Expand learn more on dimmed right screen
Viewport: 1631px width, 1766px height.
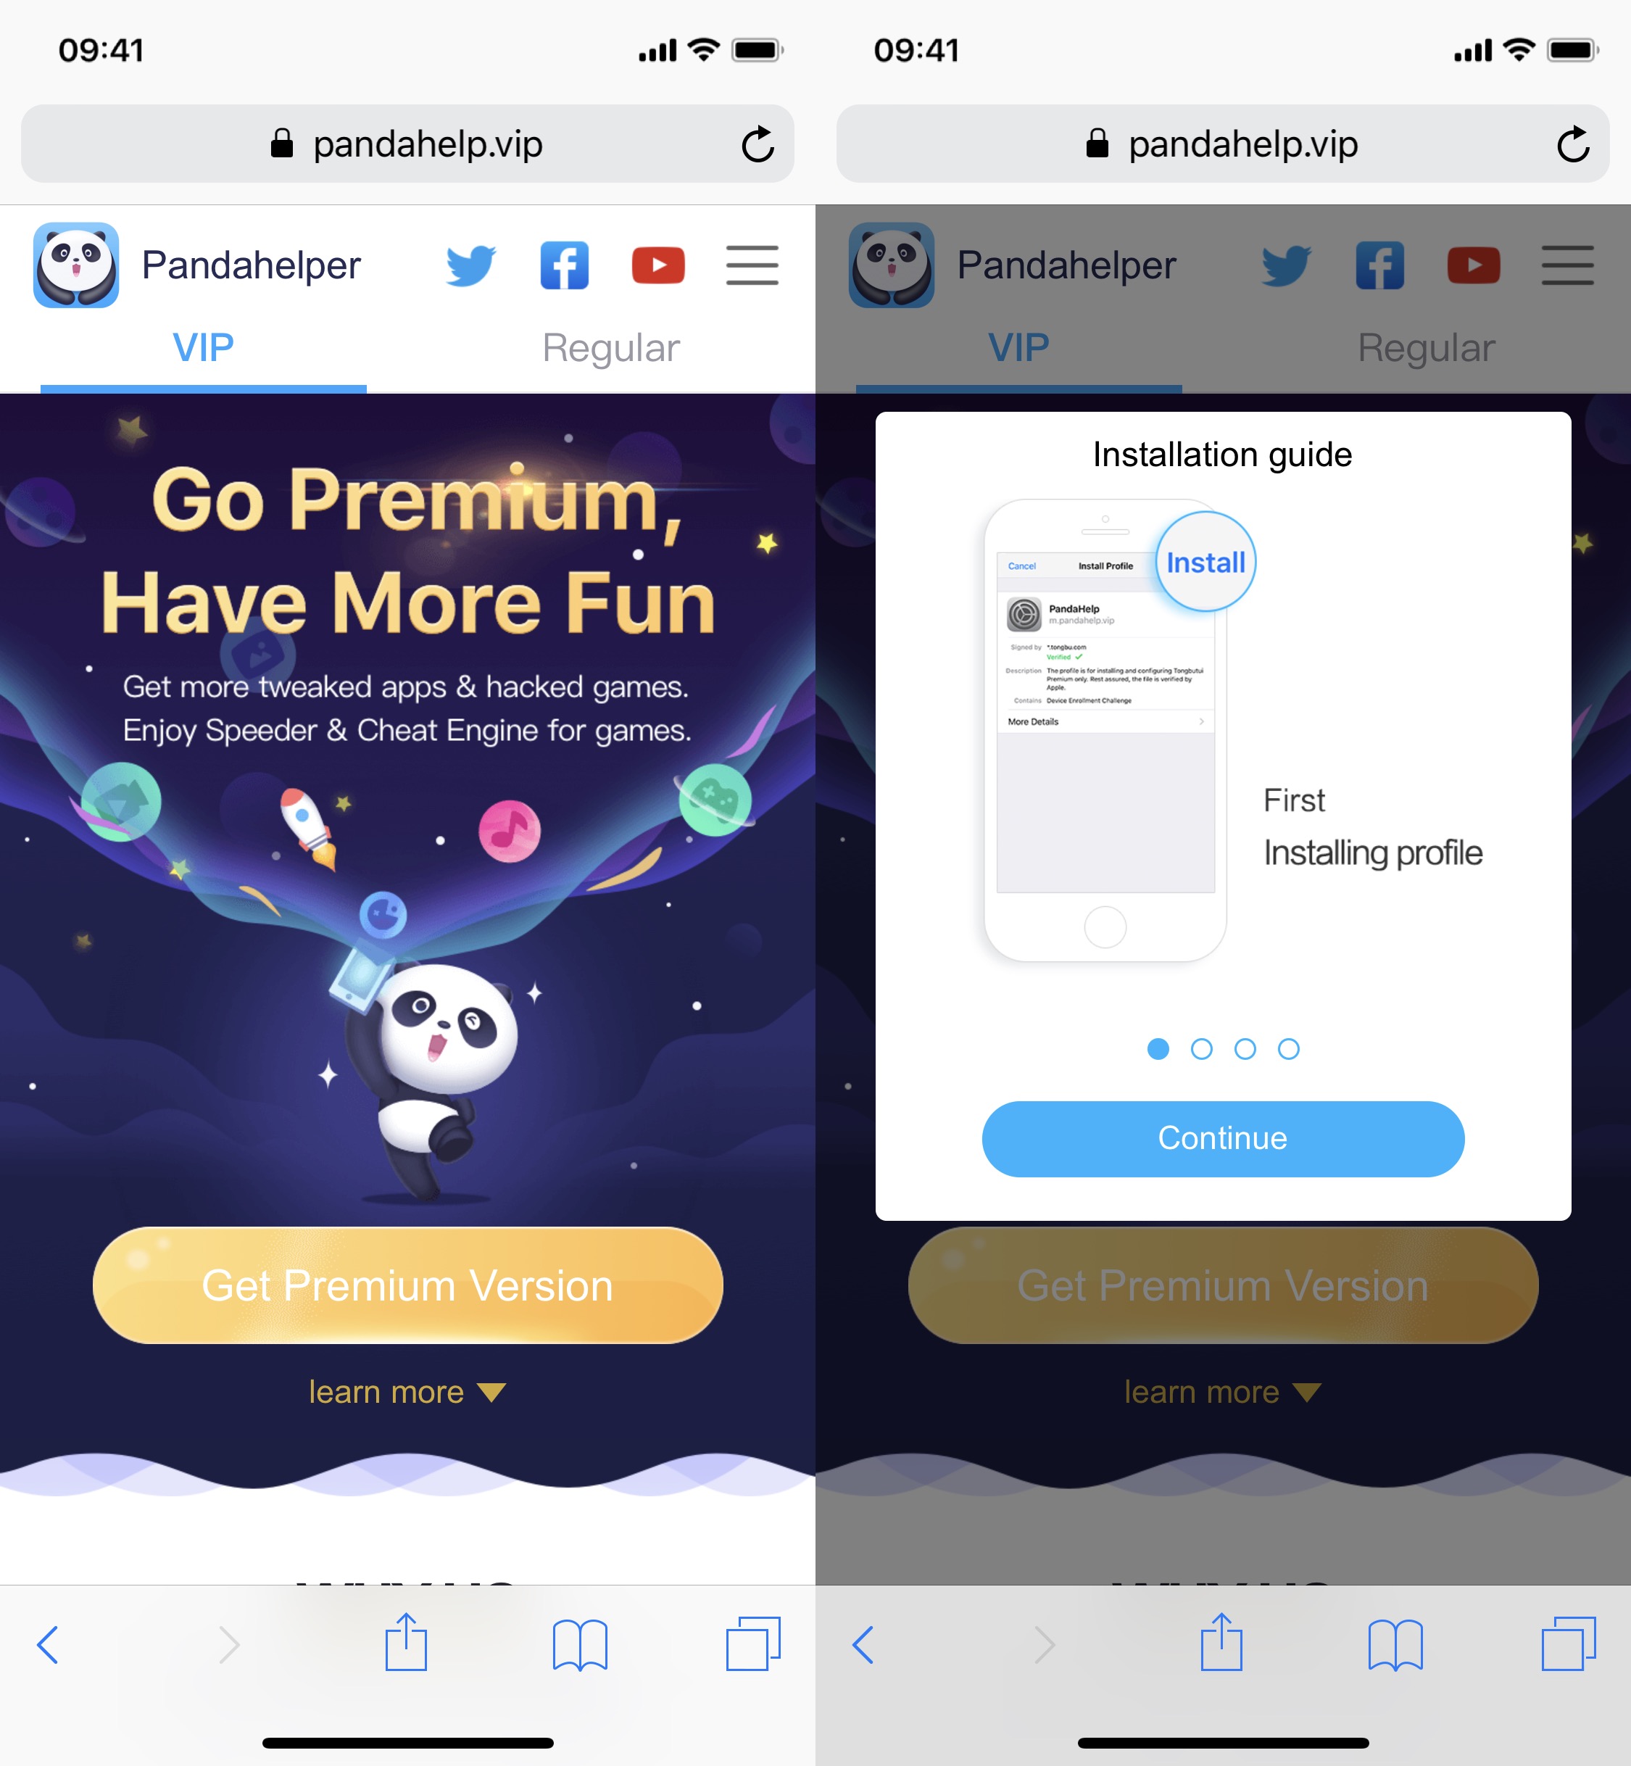point(1222,1392)
